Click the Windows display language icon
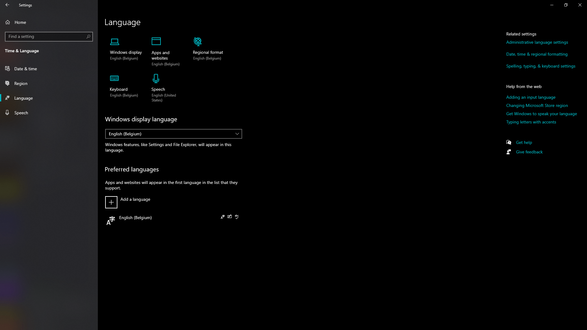This screenshot has width=587, height=330. pyautogui.click(x=114, y=41)
